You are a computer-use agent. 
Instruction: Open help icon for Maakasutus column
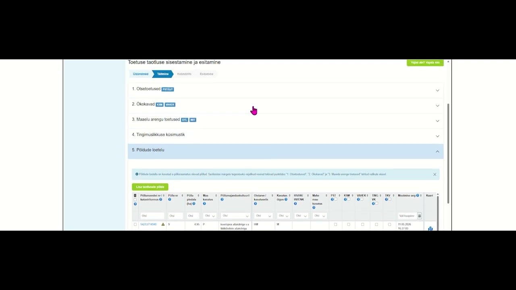click(x=204, y=203)
